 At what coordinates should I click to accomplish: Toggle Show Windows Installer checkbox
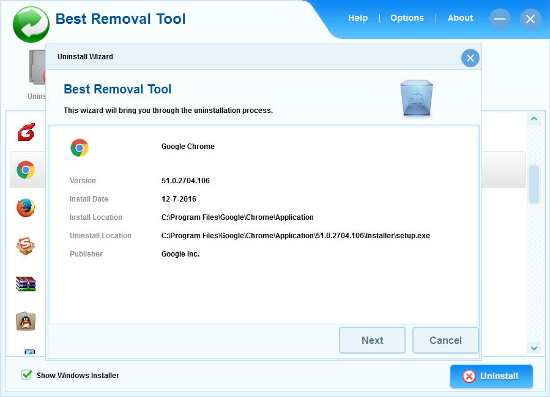pyautogui.click(x=26, y=375)
